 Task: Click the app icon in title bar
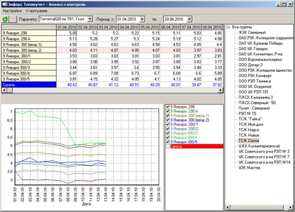[x=5, y=4]
